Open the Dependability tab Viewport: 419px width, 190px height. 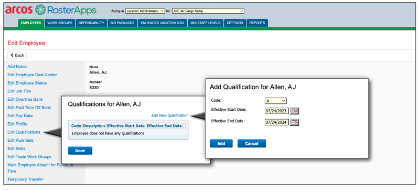pos(91,23)
